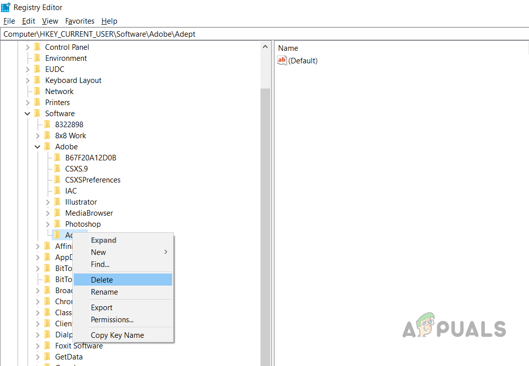Click the CSXS.9 folder icon
This screenshot has width=529, height=366.
click(x=58, y=168)
